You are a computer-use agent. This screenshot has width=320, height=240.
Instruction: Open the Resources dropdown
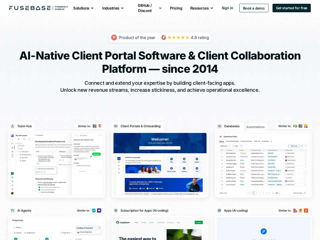tap(202, 8)
